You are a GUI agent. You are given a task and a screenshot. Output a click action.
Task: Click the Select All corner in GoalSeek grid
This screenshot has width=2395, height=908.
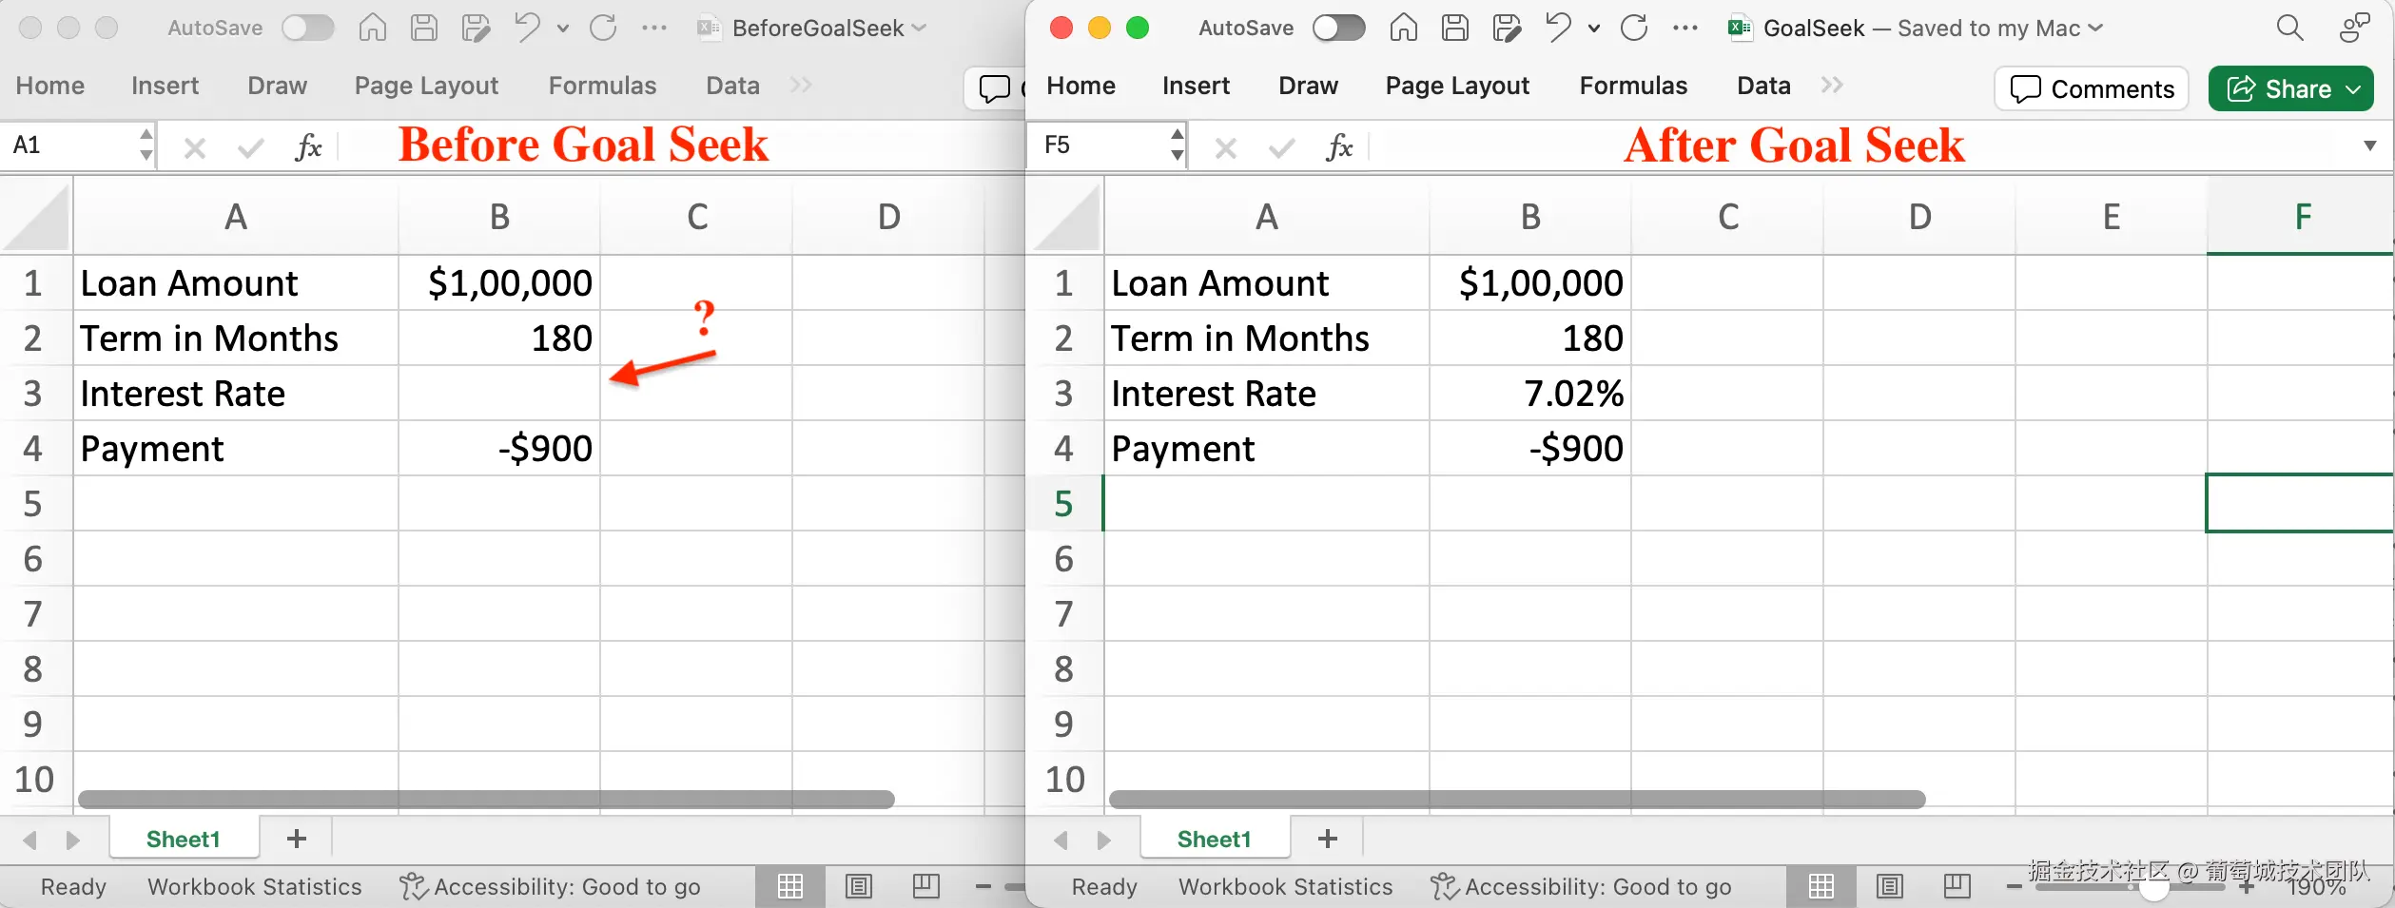tap(1066, 218)
